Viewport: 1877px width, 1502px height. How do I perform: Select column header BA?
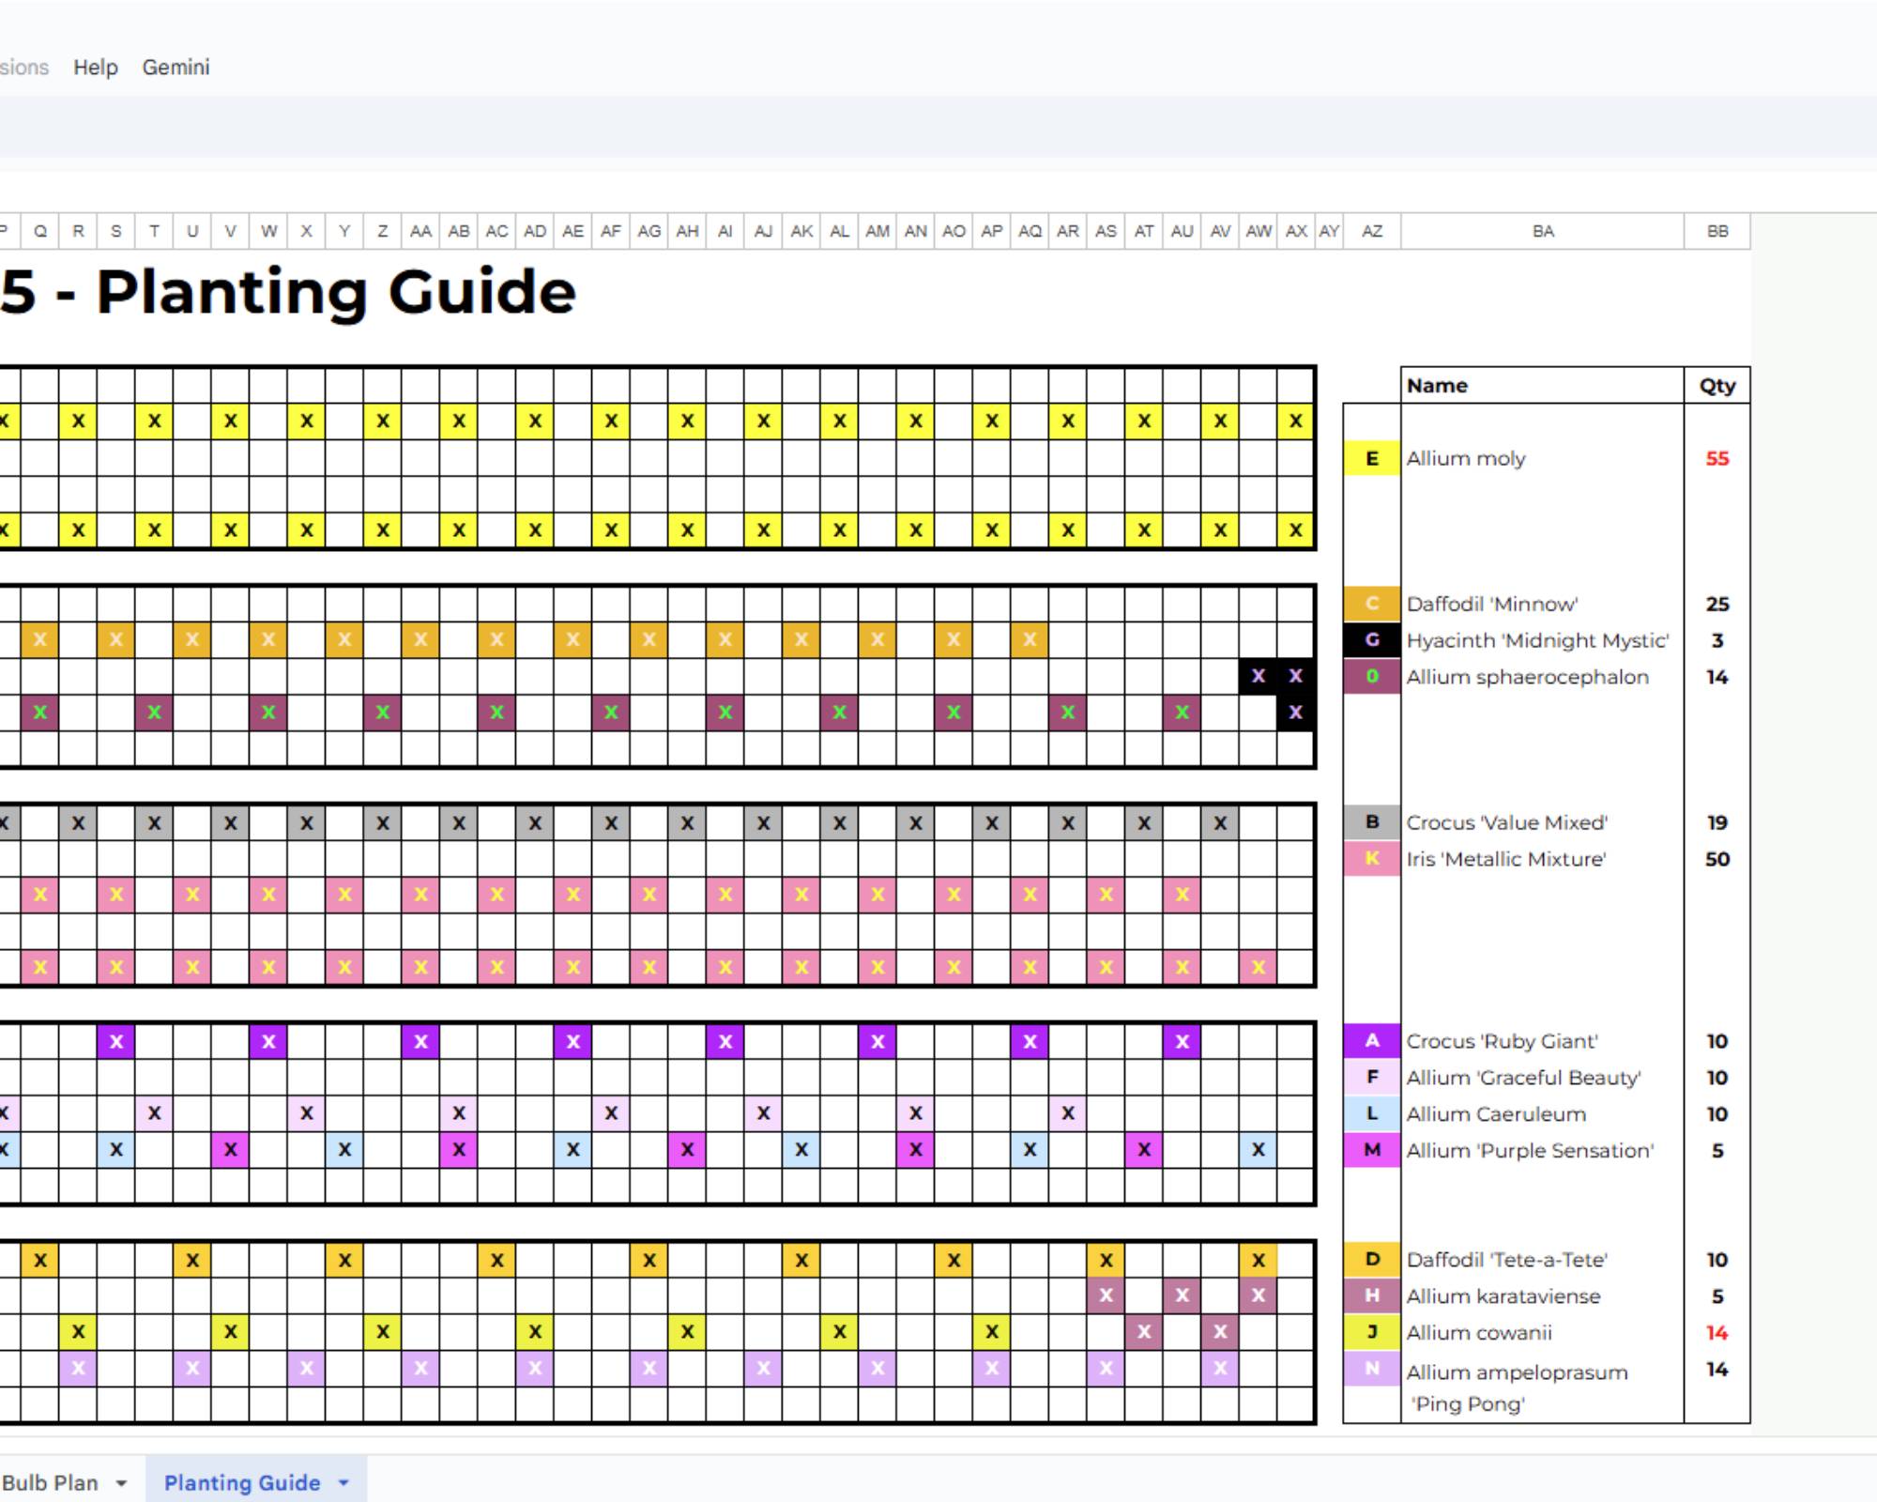click(x=1545, y=230)
